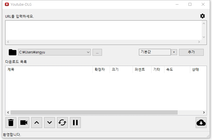
Task: Click the 기타 column header
Action: tap(158, 69)
